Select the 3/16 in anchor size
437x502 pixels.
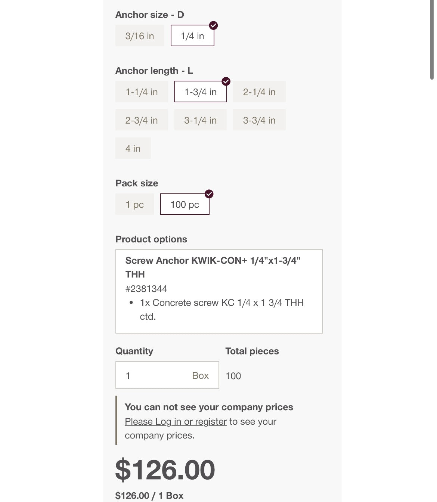click(x=140, y=36)
